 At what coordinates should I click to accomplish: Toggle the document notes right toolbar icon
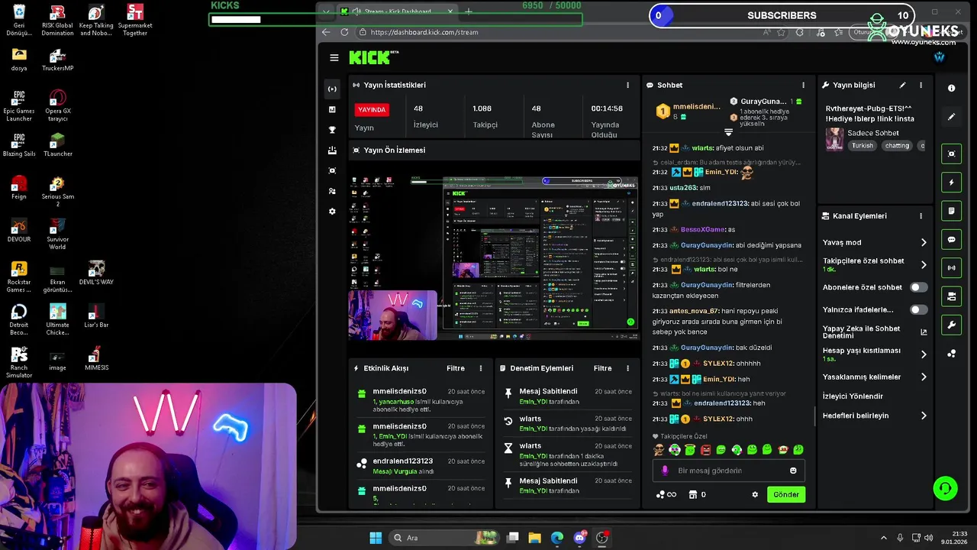951,211
